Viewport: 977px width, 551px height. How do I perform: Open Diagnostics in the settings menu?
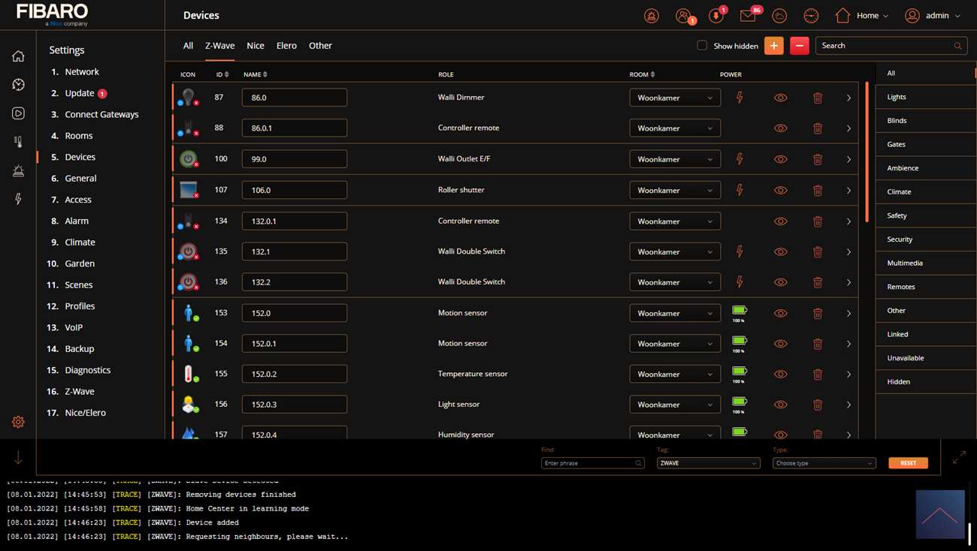tap(87, 370)
